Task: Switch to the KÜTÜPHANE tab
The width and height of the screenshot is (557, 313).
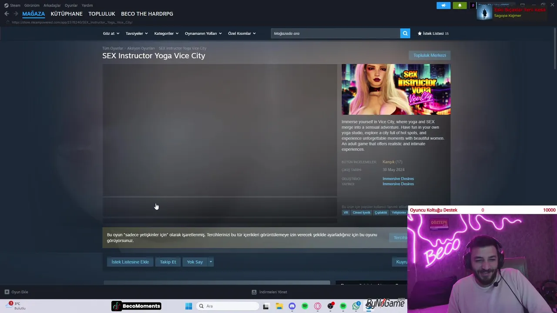Action: [67, 14]
